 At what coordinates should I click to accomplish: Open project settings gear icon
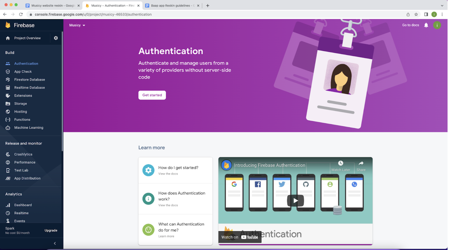56,38
